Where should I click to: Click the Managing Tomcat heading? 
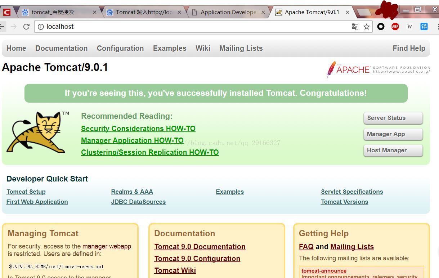[43, 233]
